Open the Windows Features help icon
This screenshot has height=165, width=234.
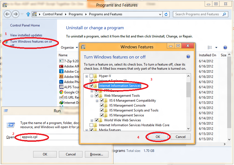point(188,56)
